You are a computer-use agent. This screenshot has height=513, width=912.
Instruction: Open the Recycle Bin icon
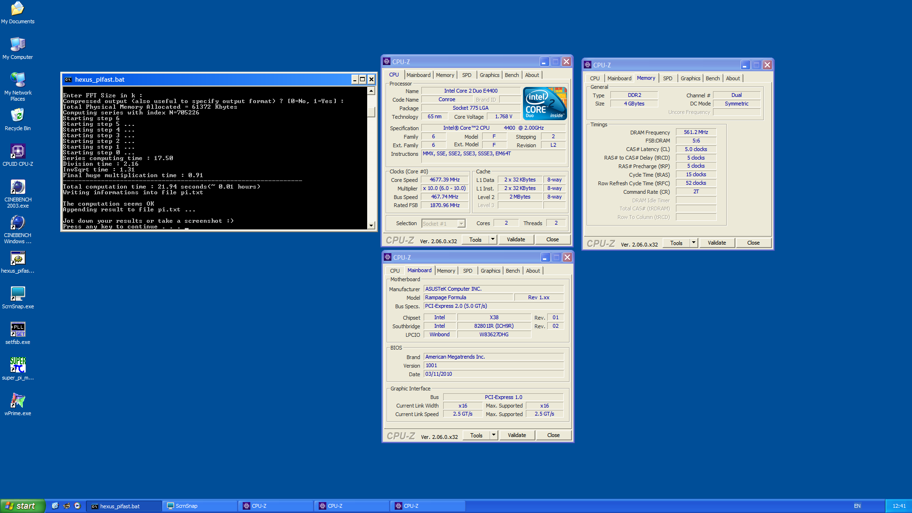[x=18, y=120]
